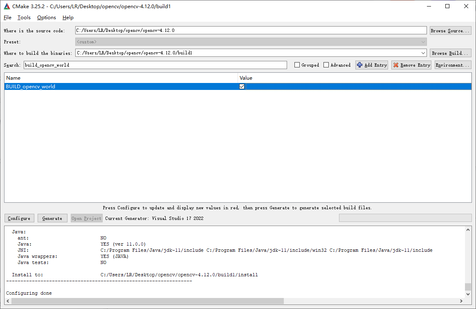This screenshot has height=309, width=476.
Task: Click the Environment button
Action: 453,65
